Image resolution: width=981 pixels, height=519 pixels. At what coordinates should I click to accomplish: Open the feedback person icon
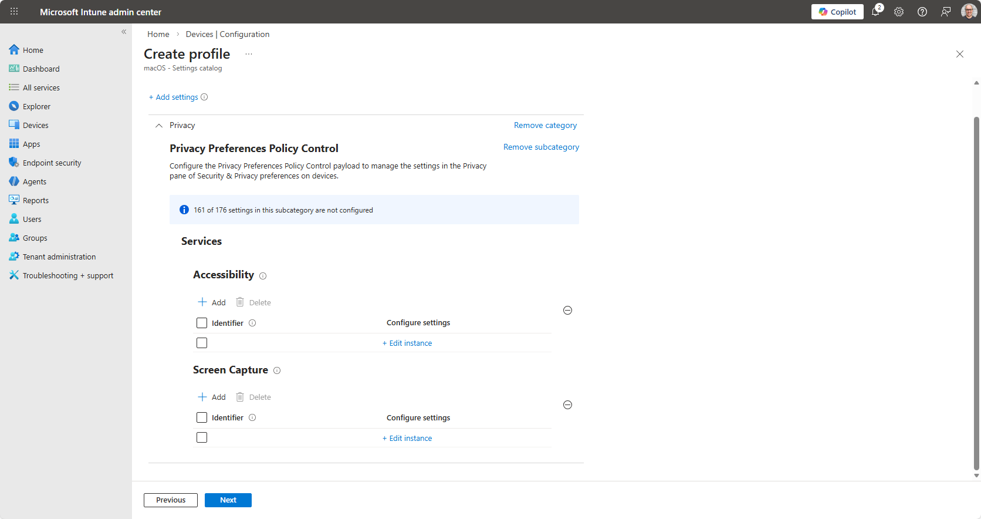tap(946, 12)
